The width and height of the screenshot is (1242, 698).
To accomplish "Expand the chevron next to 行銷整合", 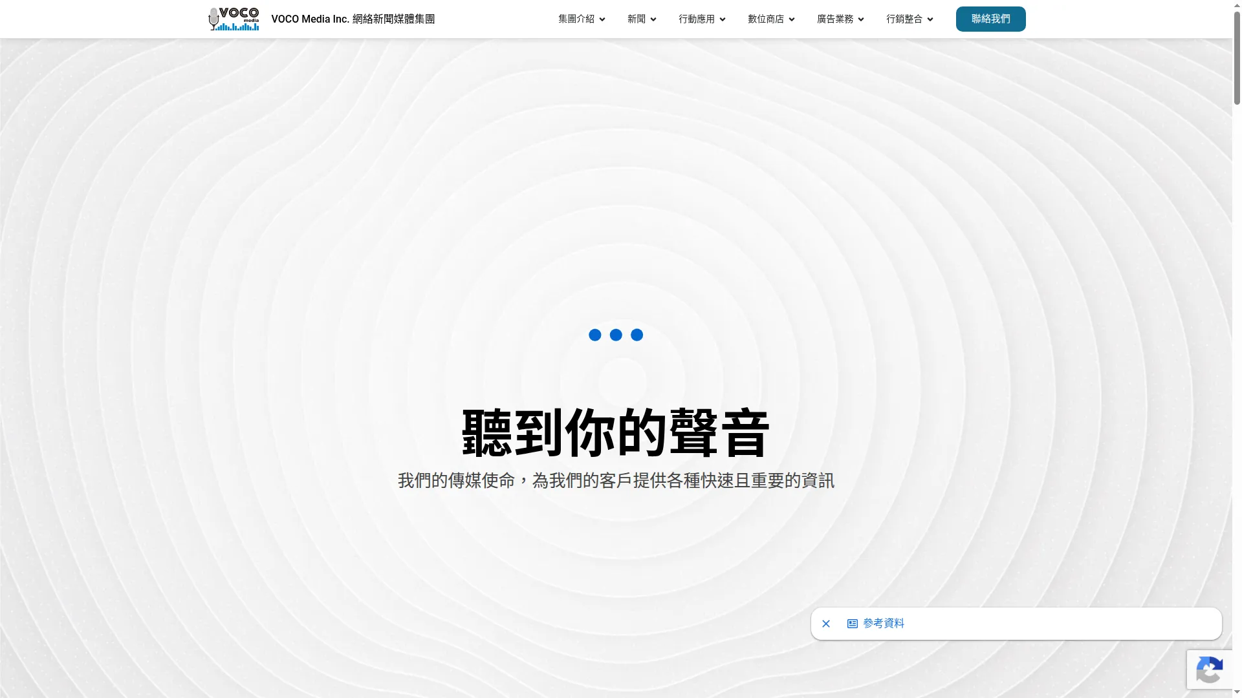I will (930, 19).
